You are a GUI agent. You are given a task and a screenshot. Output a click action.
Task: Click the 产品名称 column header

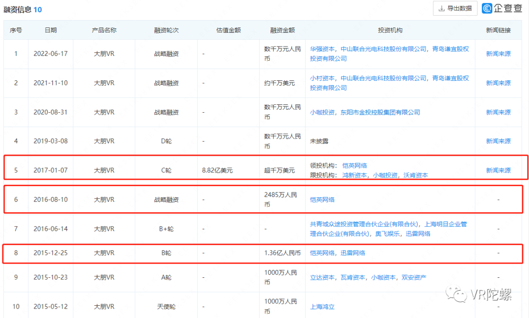[104, 30]
